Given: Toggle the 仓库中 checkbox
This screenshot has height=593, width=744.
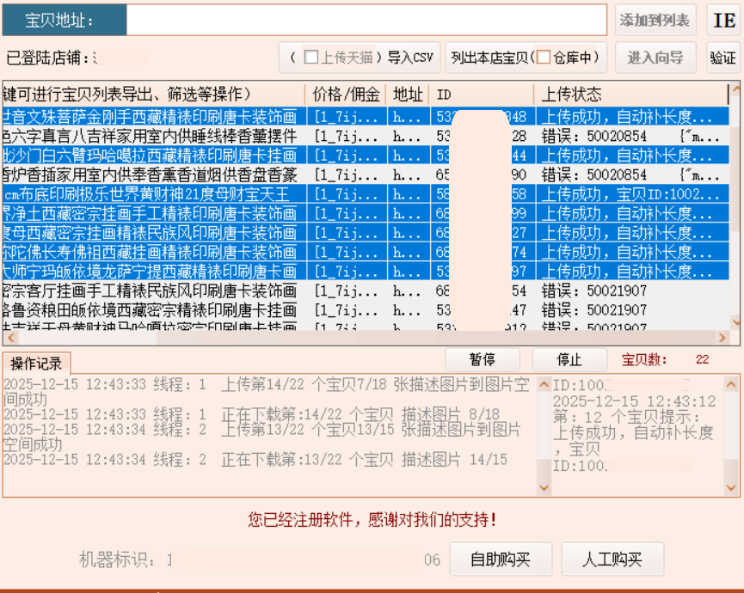Looking at the screenshot, I should tap(544, 58).
